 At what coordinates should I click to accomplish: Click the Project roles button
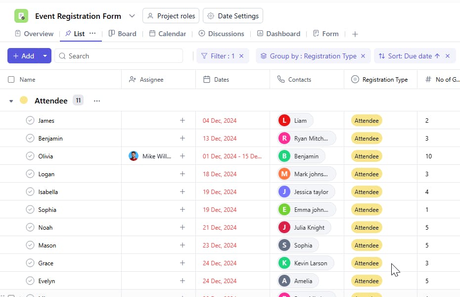point(171,16)
